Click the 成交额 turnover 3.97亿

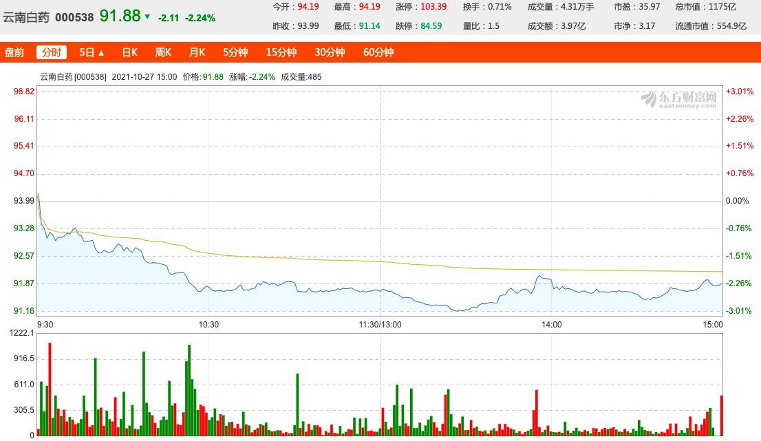(573, 25)
